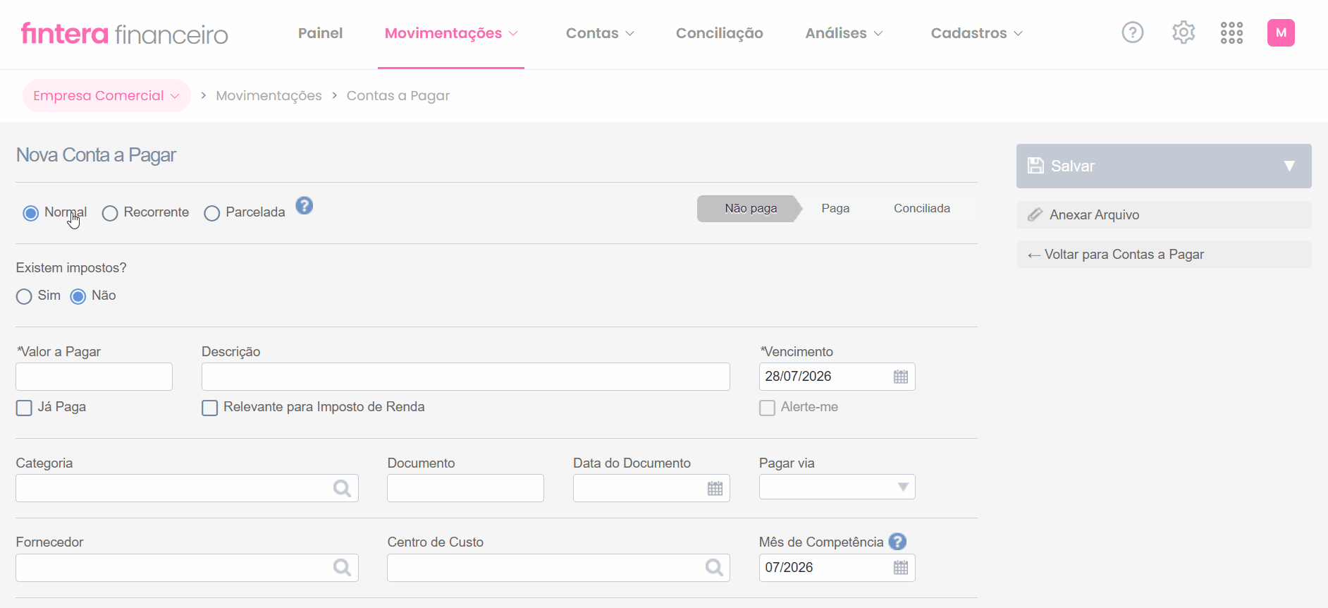
Task: Select the Normal radio button
Action: click(x=30, y=213)
